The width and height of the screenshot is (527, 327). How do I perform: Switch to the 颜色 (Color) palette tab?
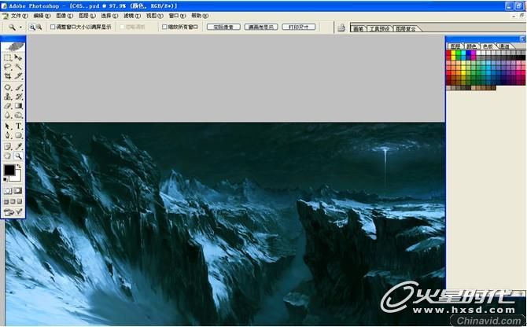471,46
